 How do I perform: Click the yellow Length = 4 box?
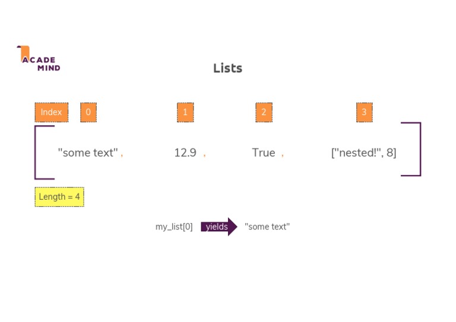[59, 197]
